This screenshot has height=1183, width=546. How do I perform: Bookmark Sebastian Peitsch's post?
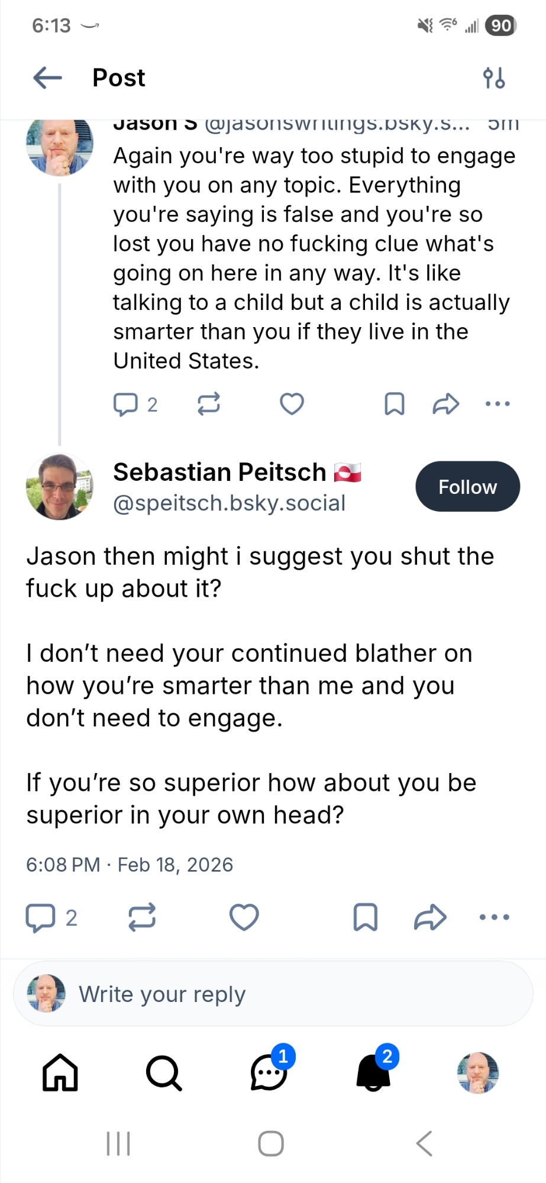click(x=366, y=917)
